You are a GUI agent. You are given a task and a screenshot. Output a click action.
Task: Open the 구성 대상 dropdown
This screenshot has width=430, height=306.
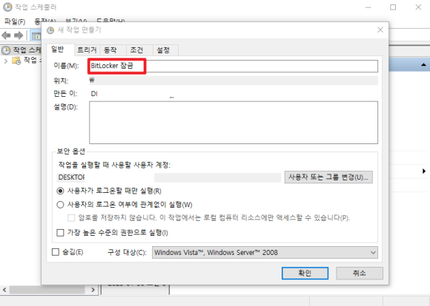(x=265, y=252)
